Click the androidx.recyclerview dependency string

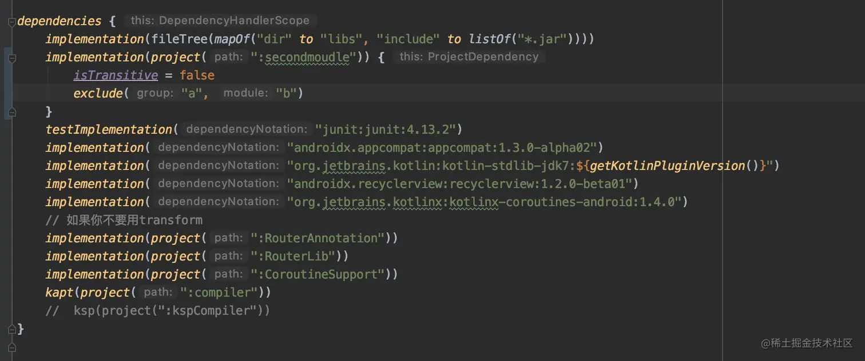pos(459,184)
